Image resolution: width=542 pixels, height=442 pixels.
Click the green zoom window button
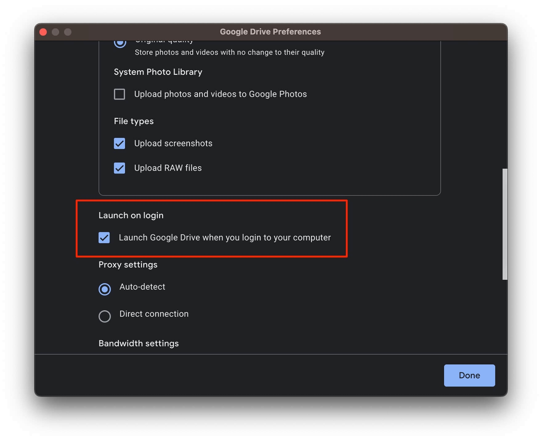point(67,31)
